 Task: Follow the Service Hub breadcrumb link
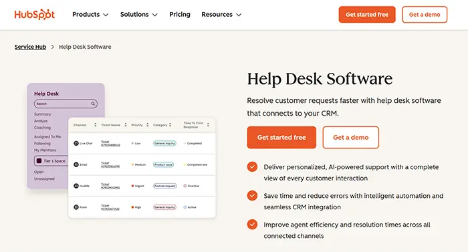click(31, 47)
